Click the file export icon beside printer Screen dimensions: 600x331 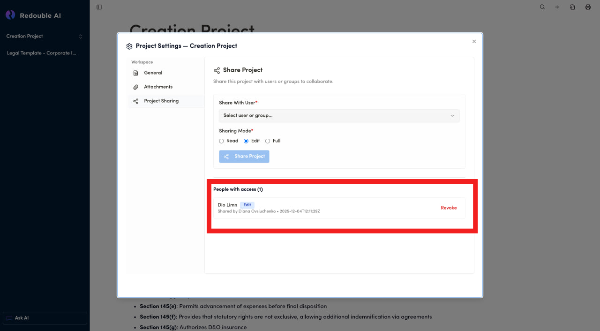(572, 7)
